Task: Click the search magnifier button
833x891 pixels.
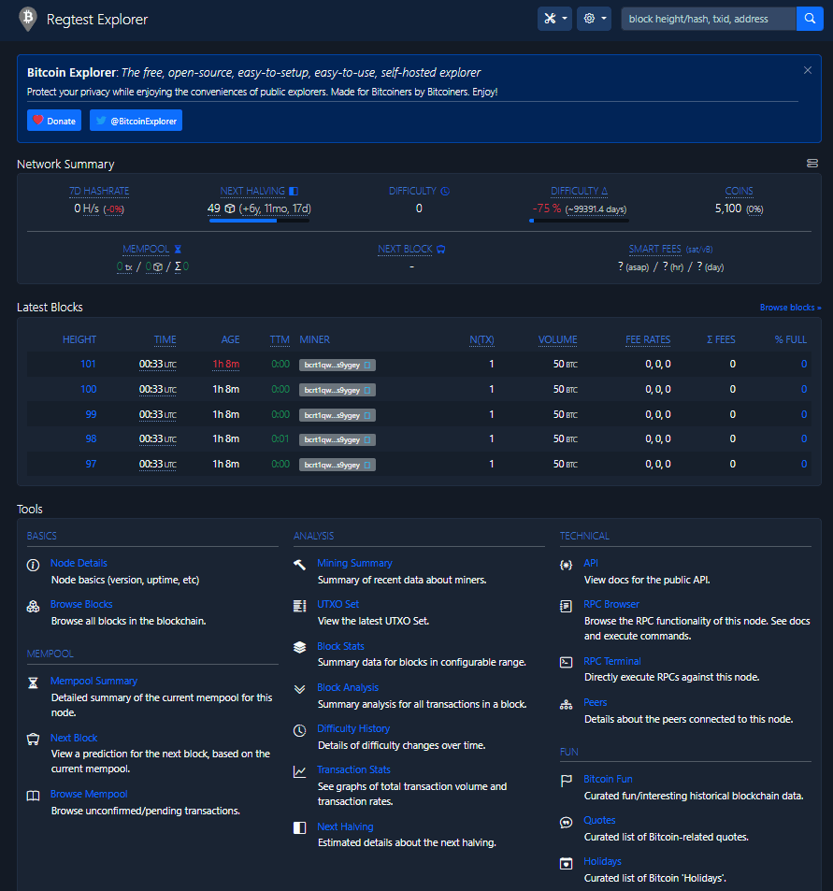Action: (x=810, y=19)
